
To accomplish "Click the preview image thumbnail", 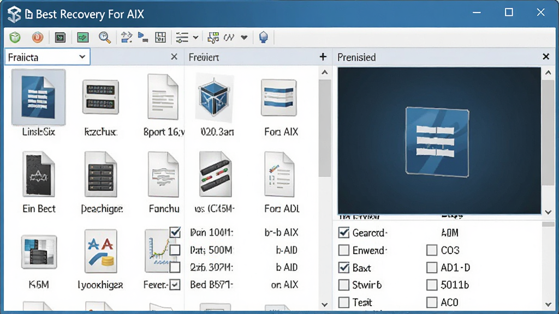I will coord(439,141).
